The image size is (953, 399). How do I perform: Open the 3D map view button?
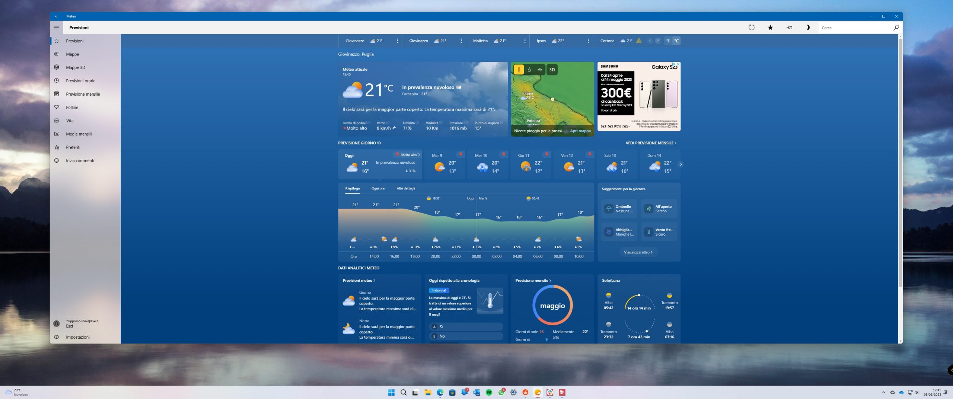click(552, 70)
